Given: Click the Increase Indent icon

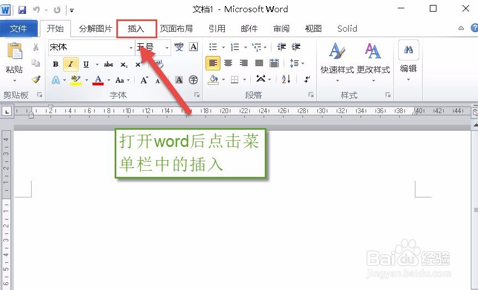Looking at the screenshot, I should (x=296, y=47).
